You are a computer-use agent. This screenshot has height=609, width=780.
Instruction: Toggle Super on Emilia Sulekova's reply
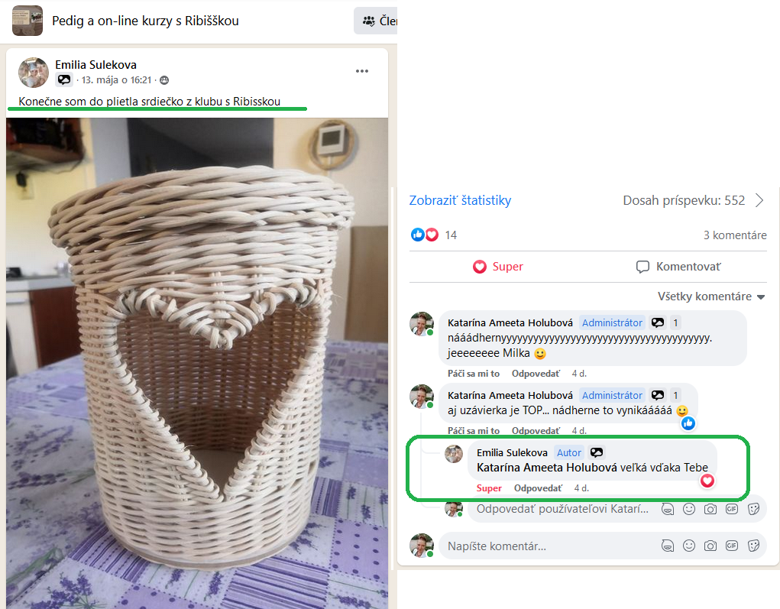[x=489, y=488]
